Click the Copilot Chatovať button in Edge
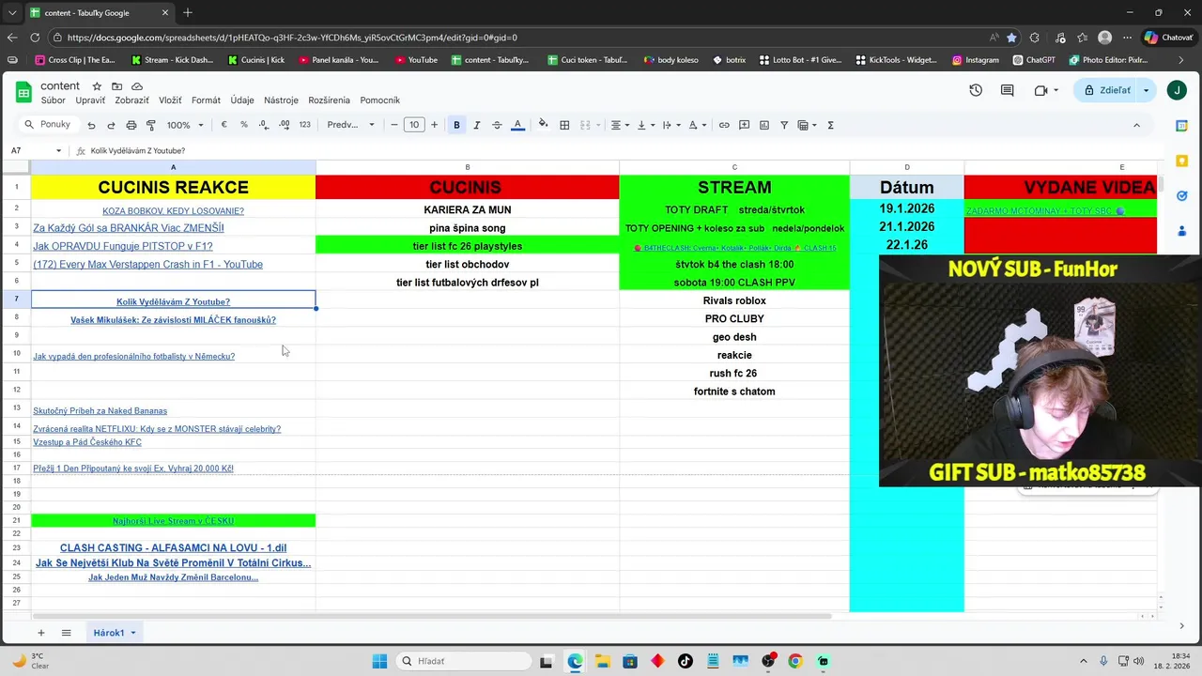 coord(1168,38)
